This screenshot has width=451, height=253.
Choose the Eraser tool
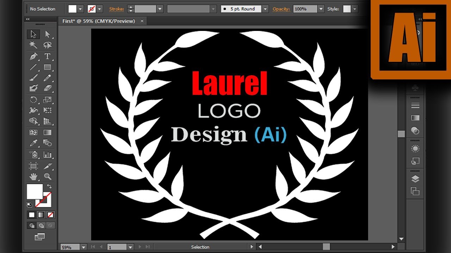coord(48,89)
